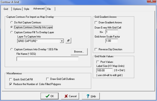Open the Options tab
Image resolution: width=157 pixels, height=101 pixels.
[x=17, y=9]
